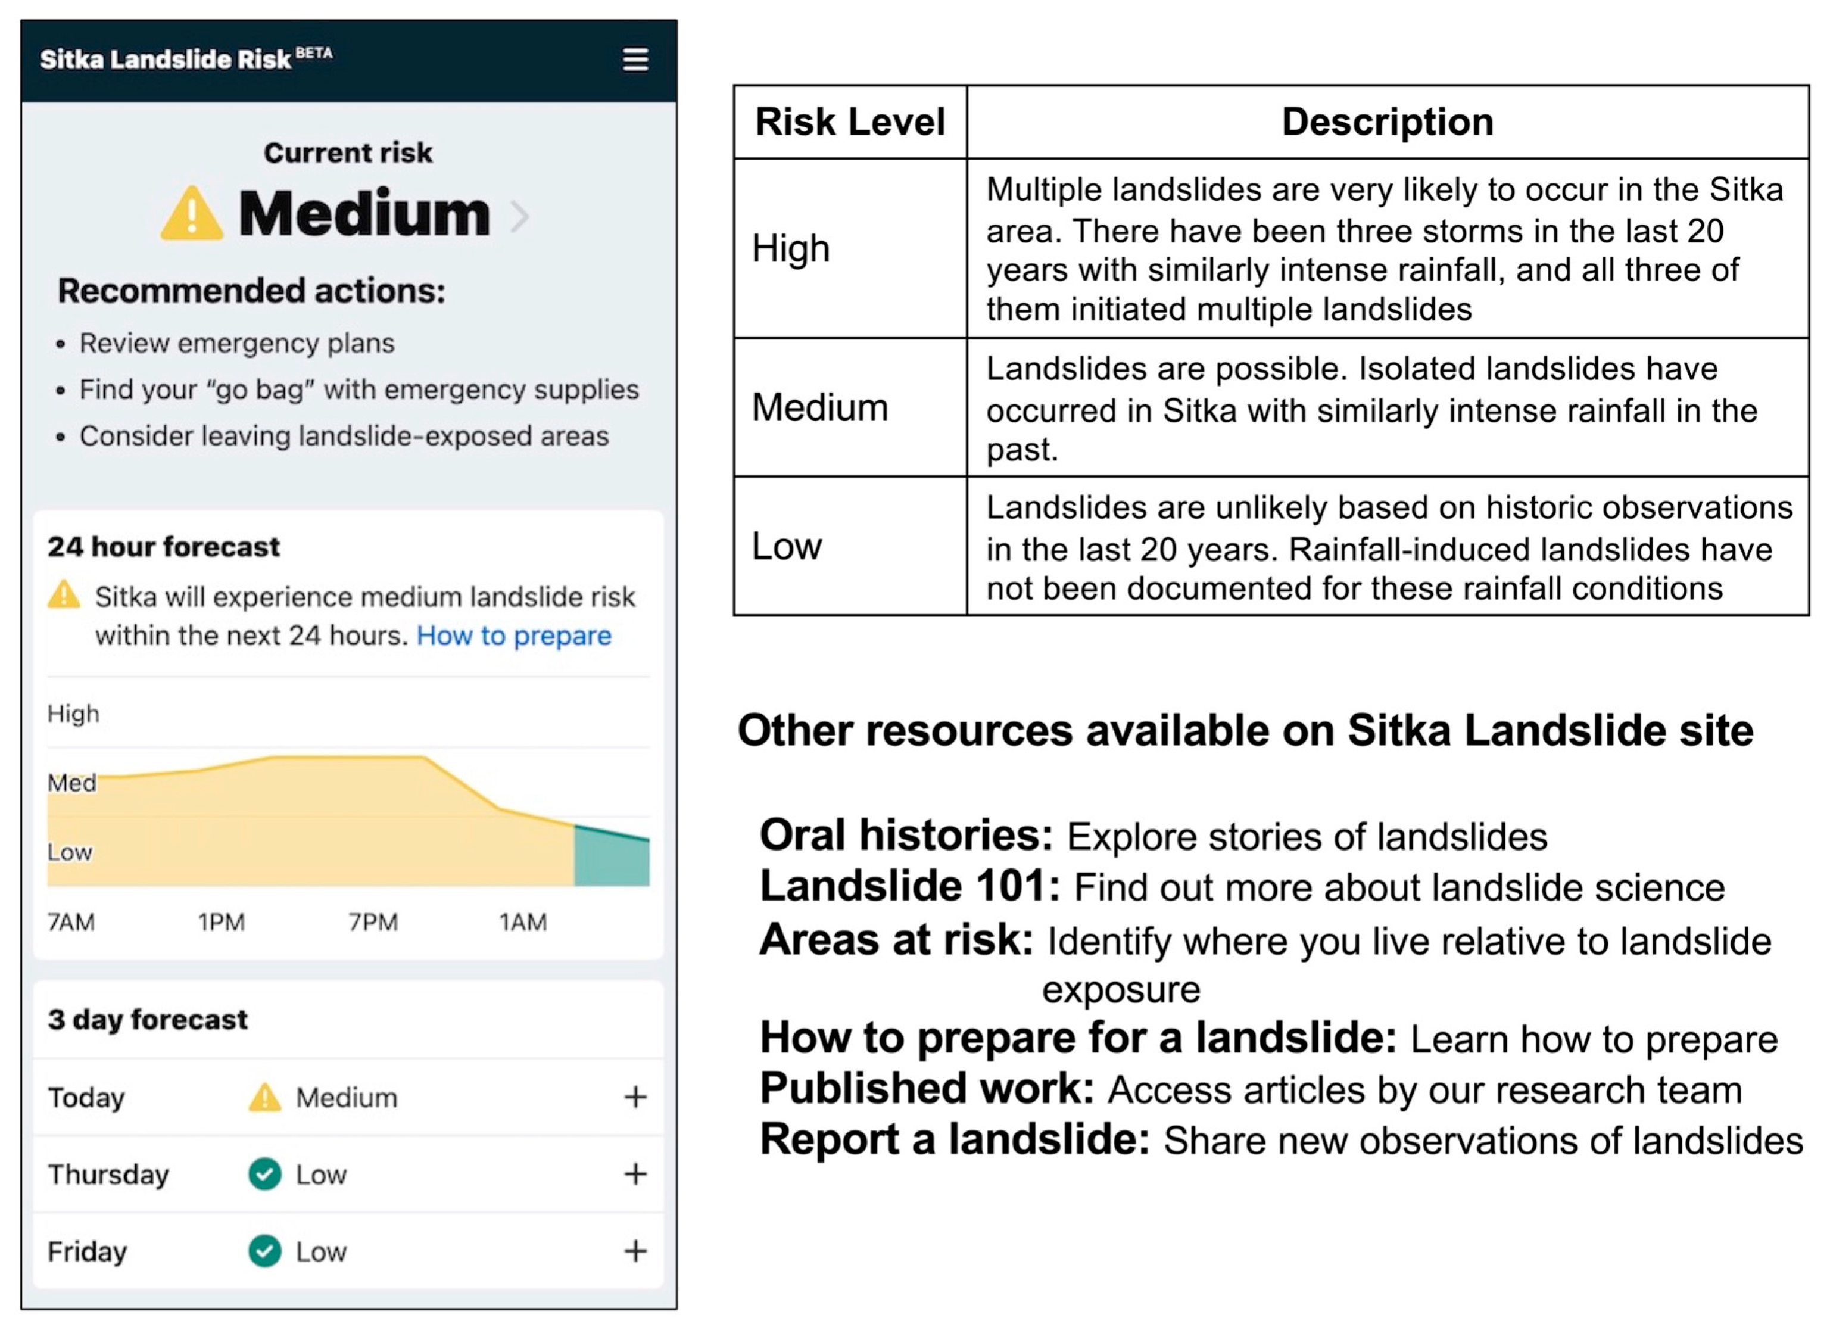Click Today's medium risk warning icon

[264, 1098]
